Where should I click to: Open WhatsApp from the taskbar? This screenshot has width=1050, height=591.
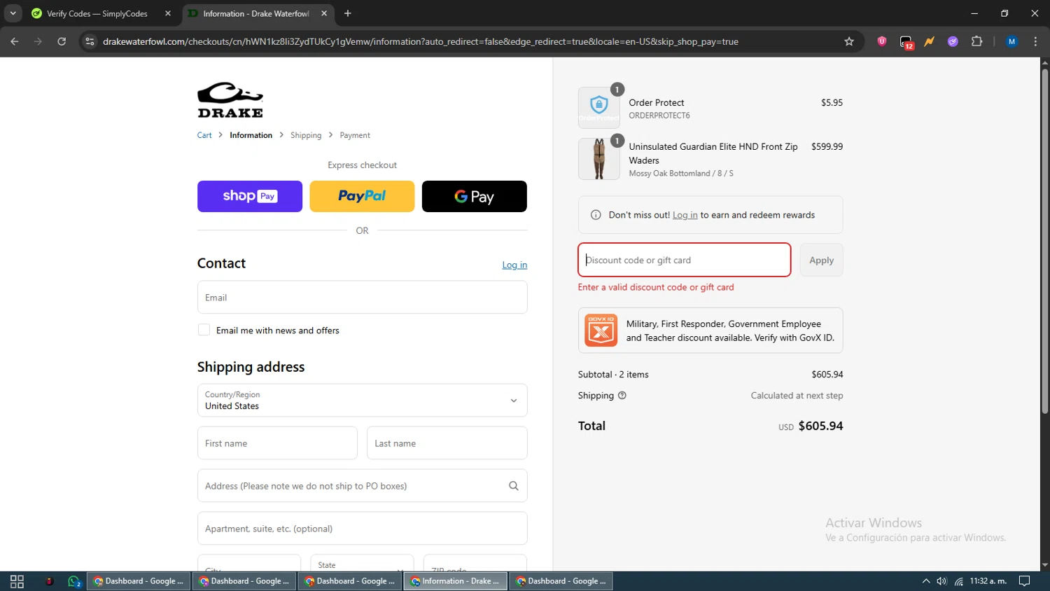click(74, 581)
